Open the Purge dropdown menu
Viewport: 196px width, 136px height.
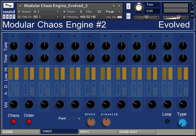pyautogui.click(x=113, y=12)
